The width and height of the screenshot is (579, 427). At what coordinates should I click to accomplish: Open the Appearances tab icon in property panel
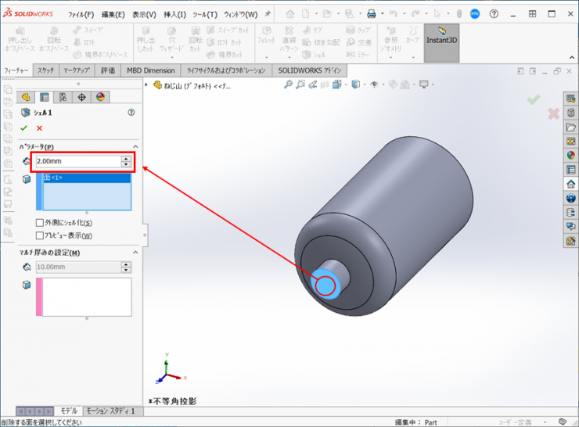pyautogui.click(x=100, y=97)
